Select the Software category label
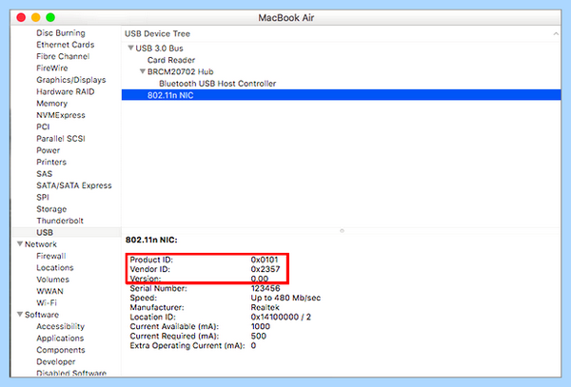The width and height of the screenshot is (571, 387). click(42, 315)
